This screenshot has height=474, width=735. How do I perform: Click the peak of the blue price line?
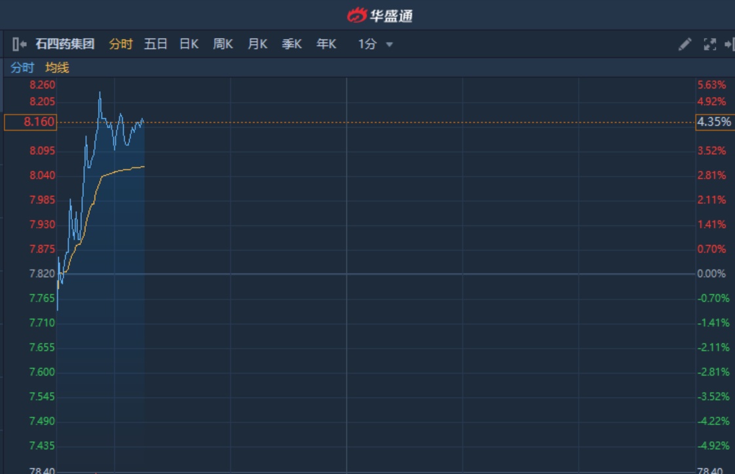pyautogui.click(x=100, y=92)
